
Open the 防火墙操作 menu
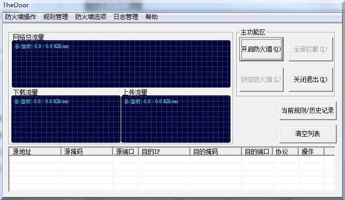21,17
